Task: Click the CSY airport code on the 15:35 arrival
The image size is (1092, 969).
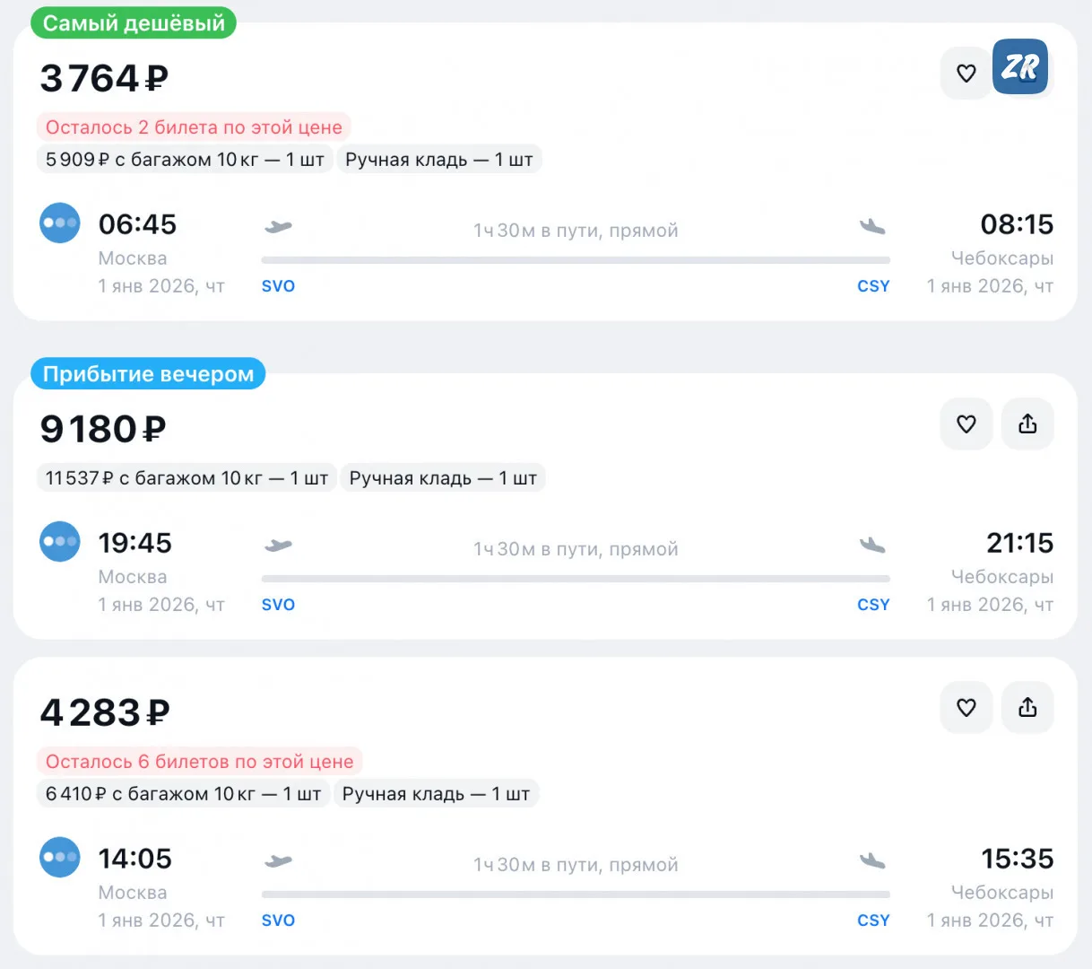Action: (x=873, y=921)
